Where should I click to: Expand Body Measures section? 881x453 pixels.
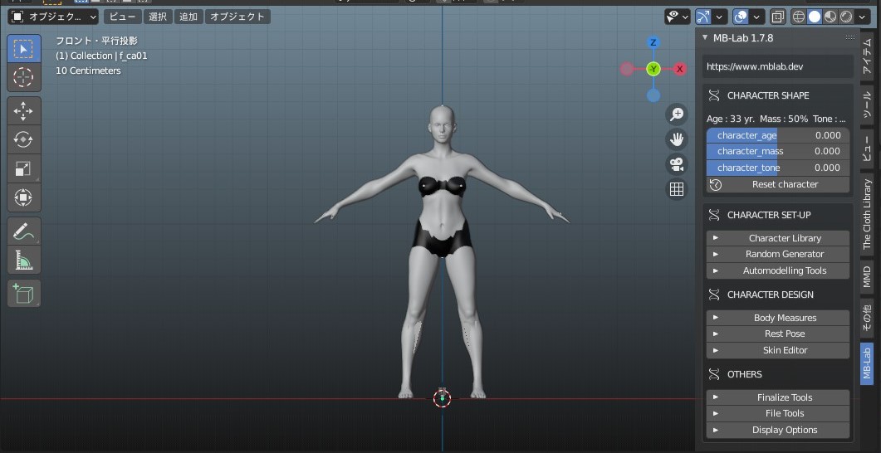(x=777, y=318)
